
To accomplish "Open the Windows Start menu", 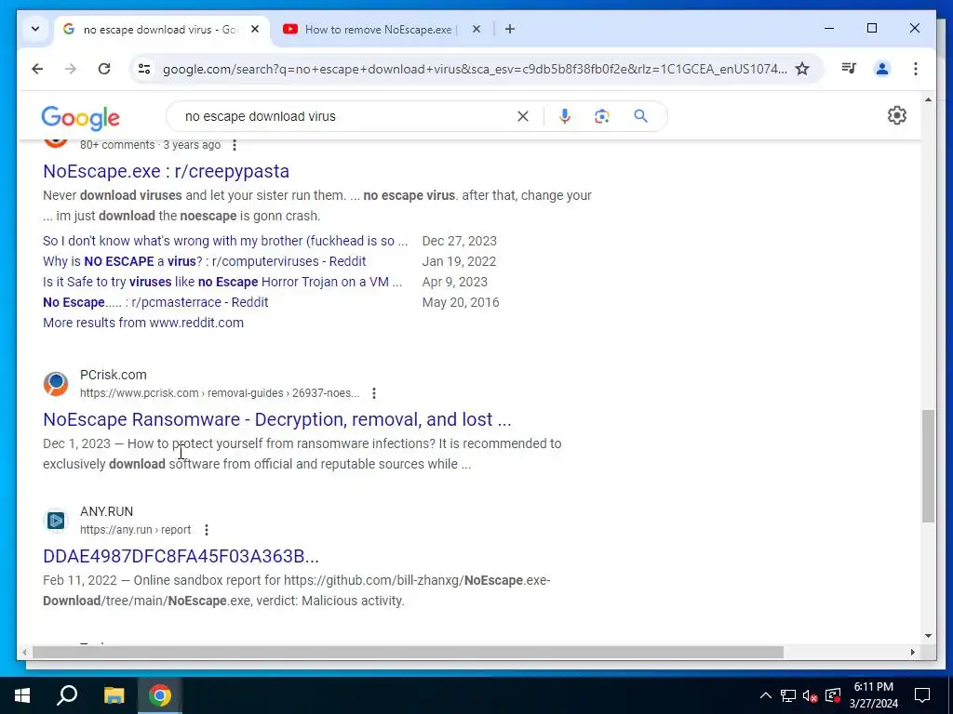I will [22, 695].
